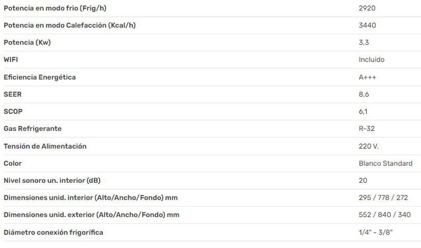Select the 'Tensión de Alimentación' label
421x248 pixels.
(x=45, y=146)
